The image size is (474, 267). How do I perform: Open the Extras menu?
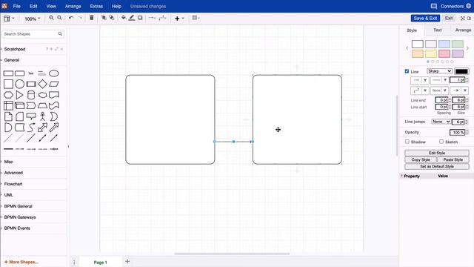click(x=96, y=6)
